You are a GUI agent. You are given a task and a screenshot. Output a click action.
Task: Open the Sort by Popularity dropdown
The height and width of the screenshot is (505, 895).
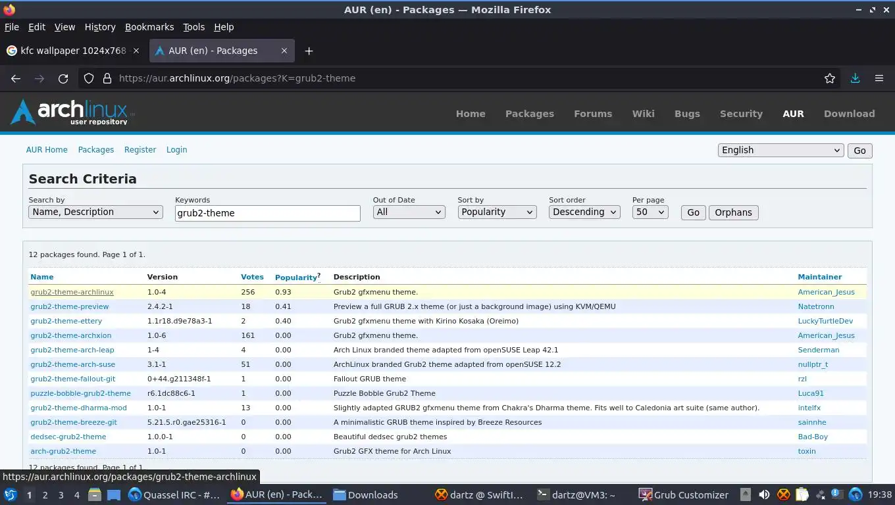click(497, 212)
